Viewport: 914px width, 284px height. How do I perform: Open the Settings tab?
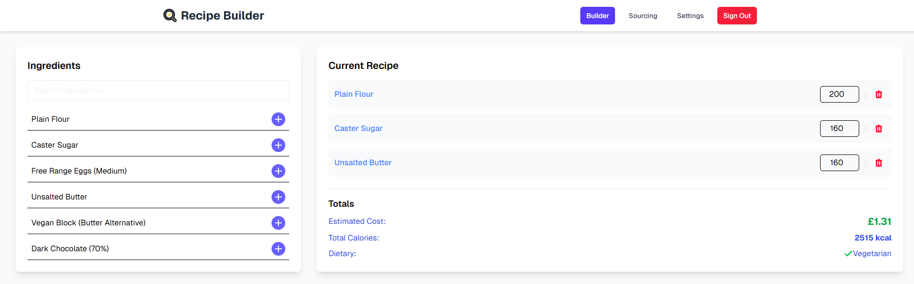click(690, 16)
